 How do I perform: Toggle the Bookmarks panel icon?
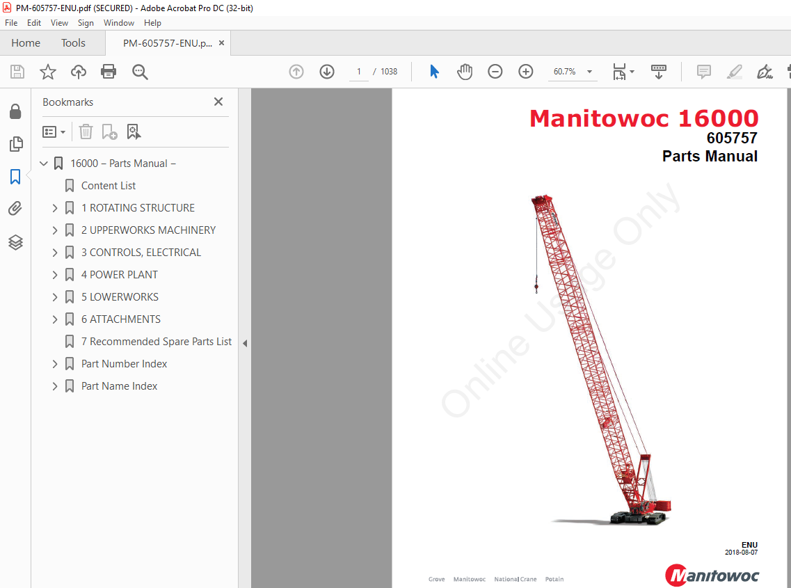[x=15, y=177]
